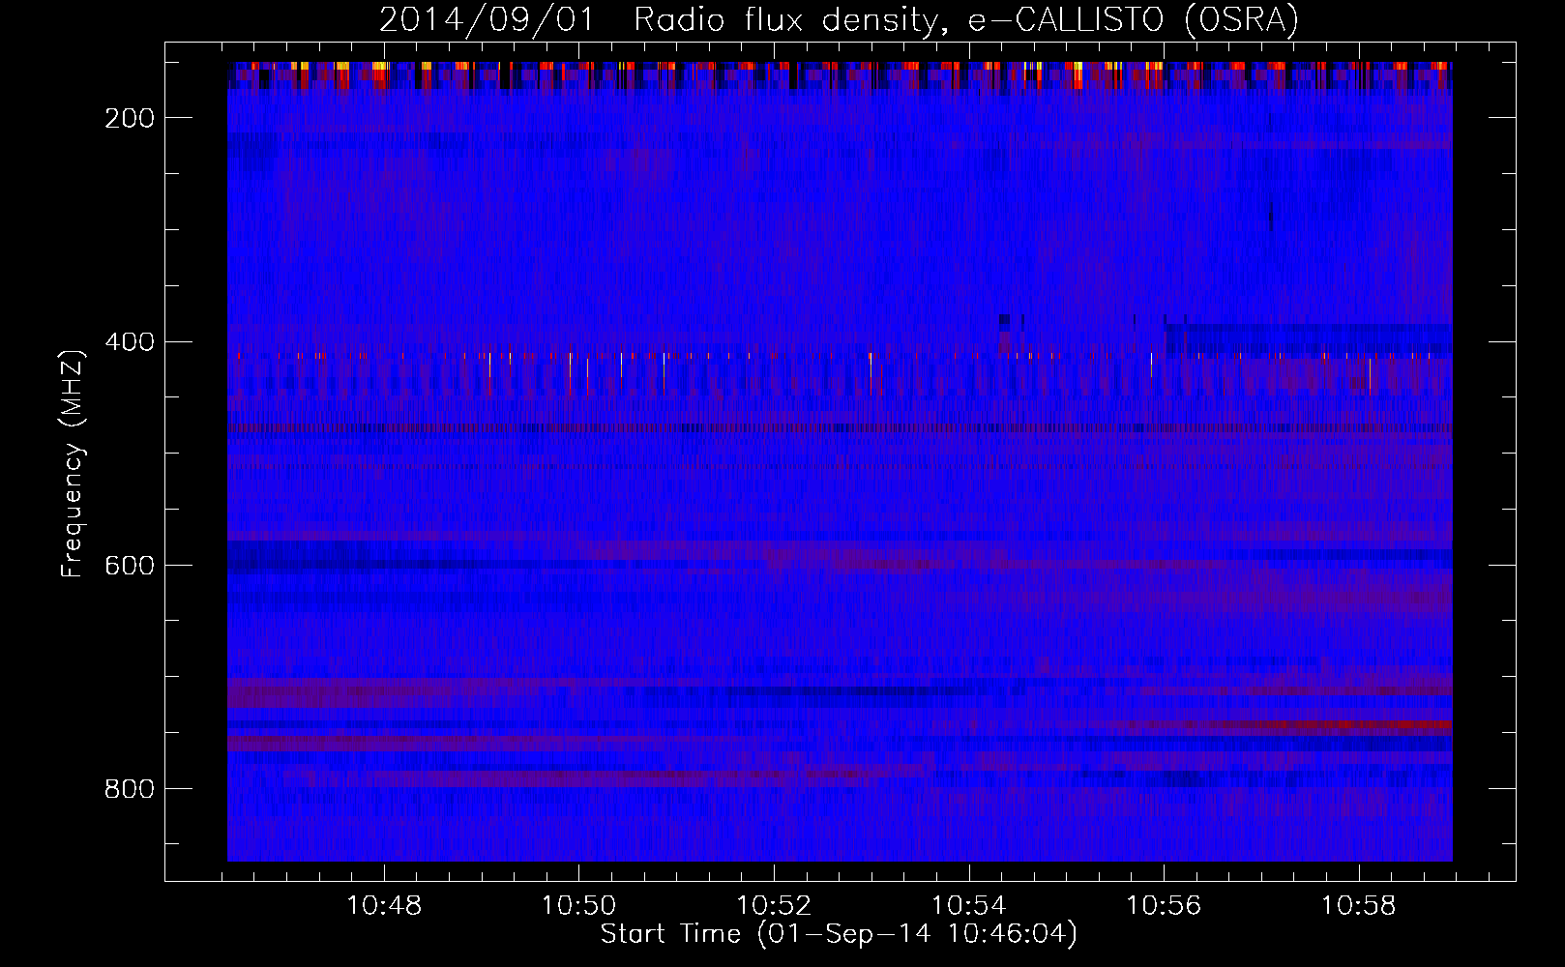1565x967 pixels.
Task: Click the 800 frequency tick label
Action: click(130, 789)
